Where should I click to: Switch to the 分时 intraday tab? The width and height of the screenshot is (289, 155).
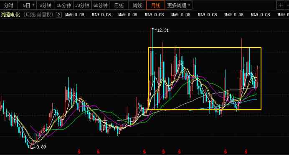[9, 5]
